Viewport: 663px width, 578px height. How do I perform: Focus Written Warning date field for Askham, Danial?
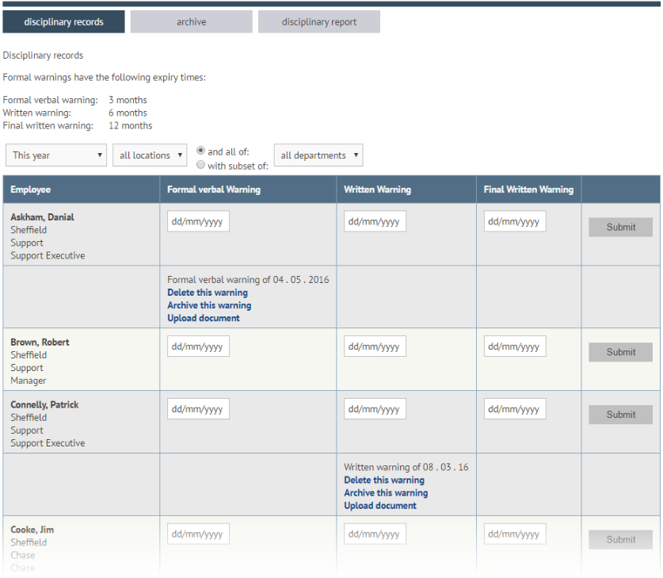point(375,221)
